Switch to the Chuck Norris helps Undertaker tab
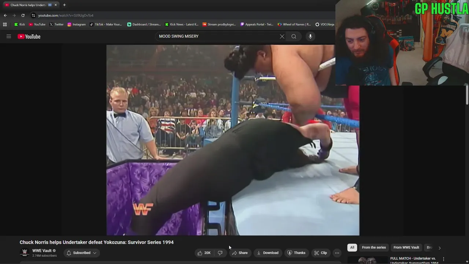Screen dimensions: 469x264 pos(31,5)
